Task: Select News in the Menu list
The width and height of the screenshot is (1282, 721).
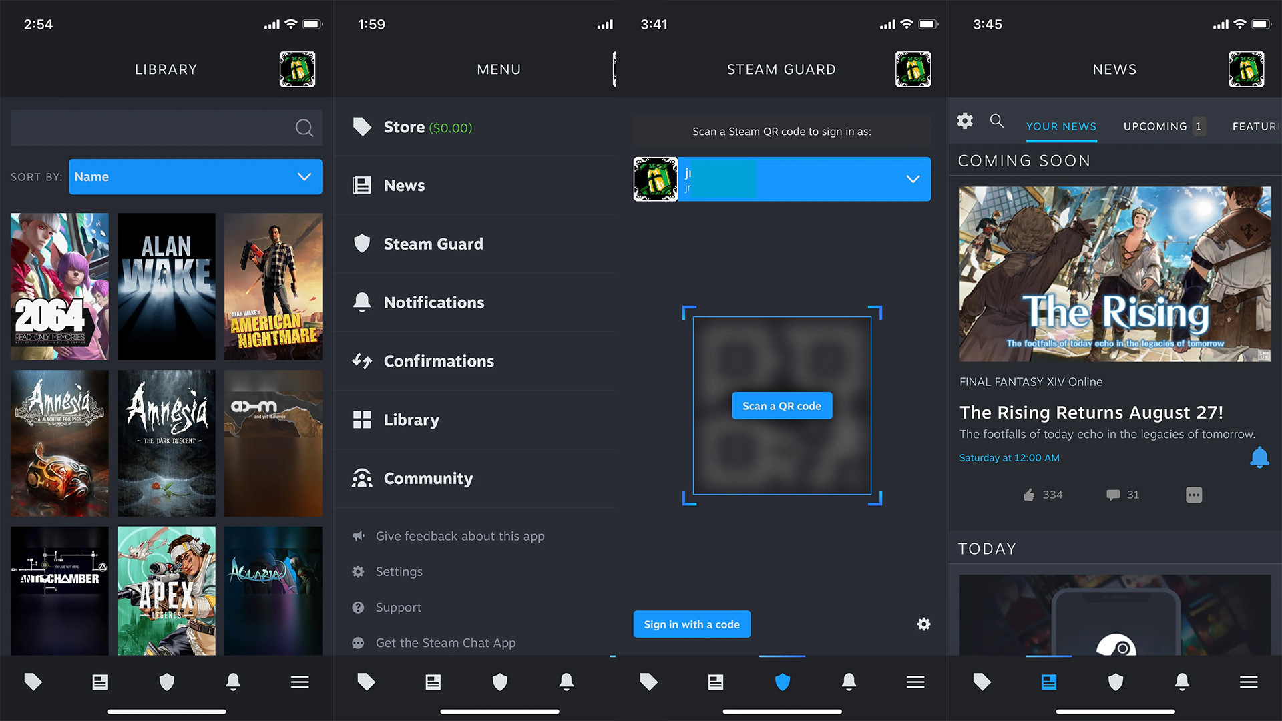Action: tap(474, 186)
